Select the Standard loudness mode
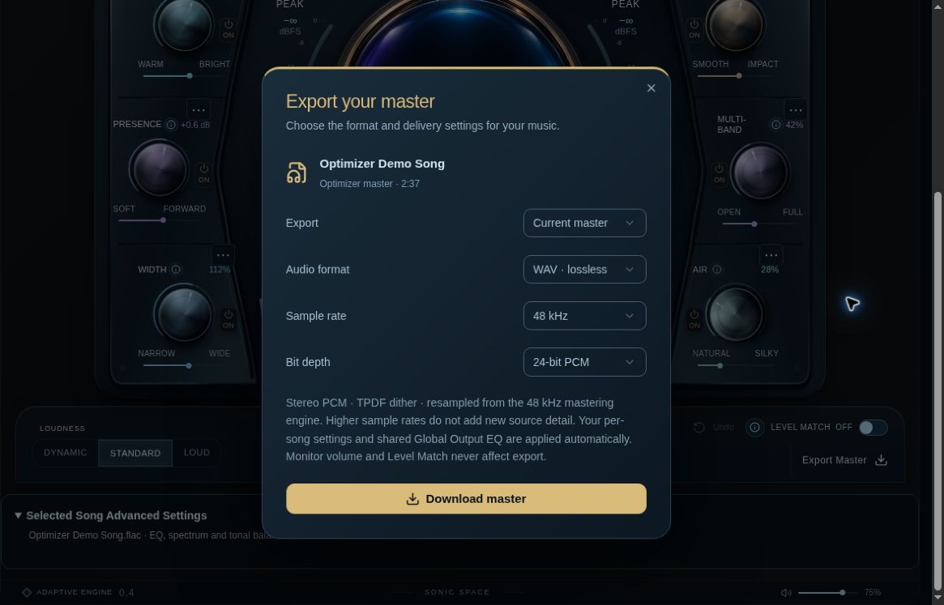The image size is (944, 605). click(135, 453)
